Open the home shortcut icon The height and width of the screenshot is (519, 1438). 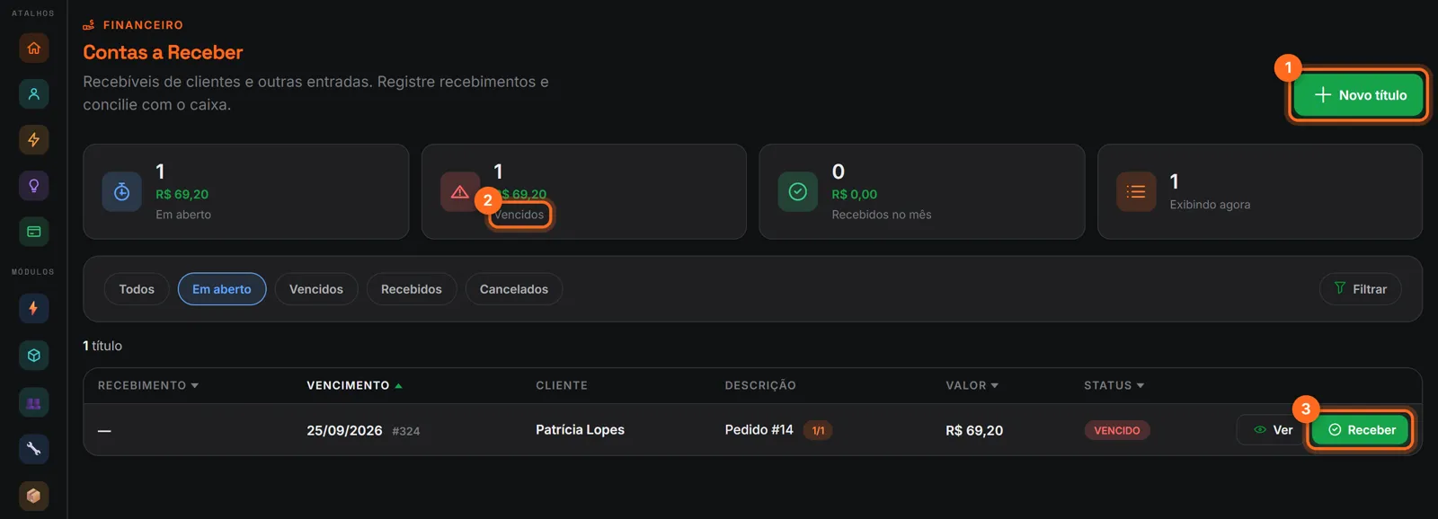[x=33, y=48]
